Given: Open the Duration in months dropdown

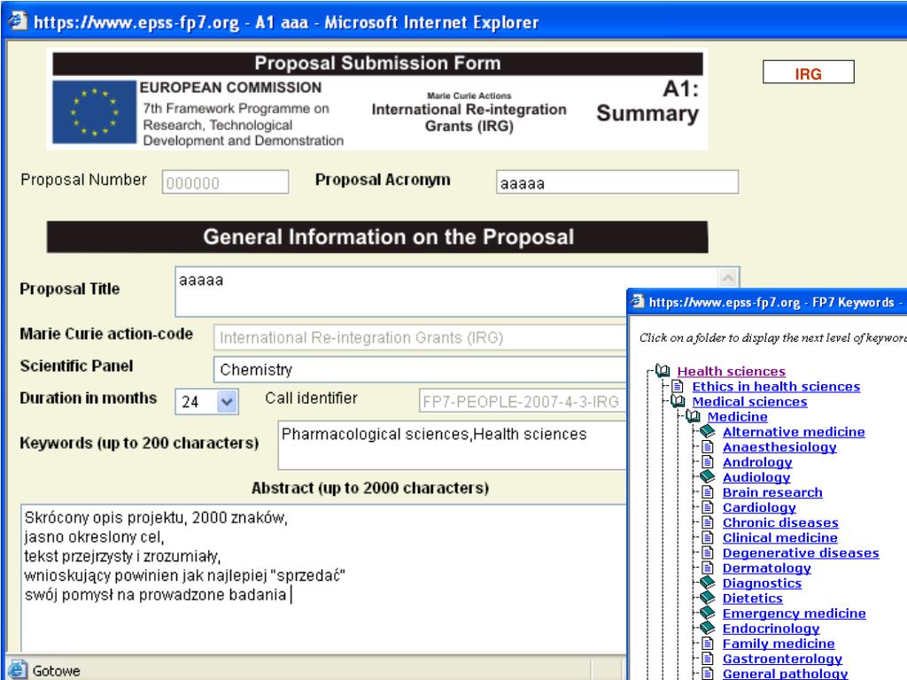Looking at the screenshot, I should point(227,401).
